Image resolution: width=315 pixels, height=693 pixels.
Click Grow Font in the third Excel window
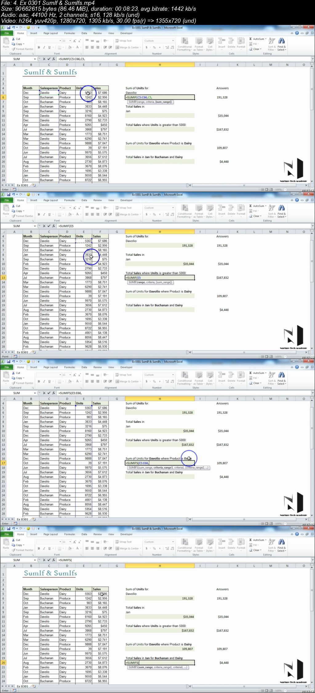(75, 375)
